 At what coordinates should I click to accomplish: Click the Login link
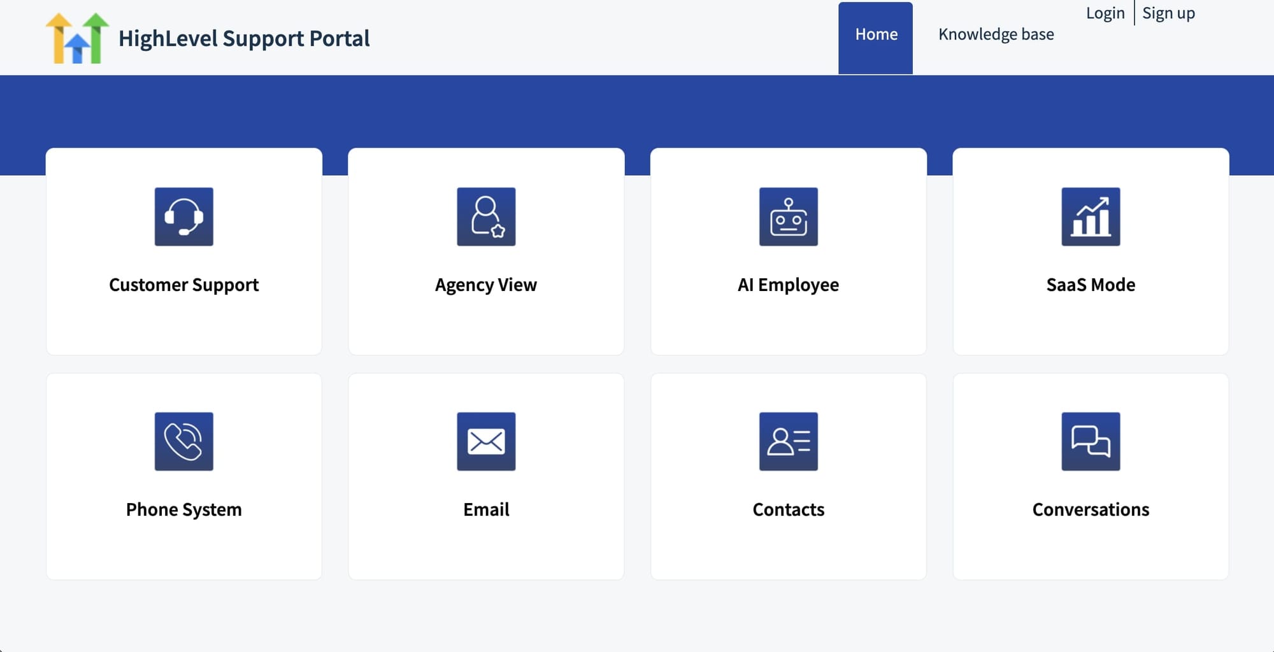[1105, 13]
